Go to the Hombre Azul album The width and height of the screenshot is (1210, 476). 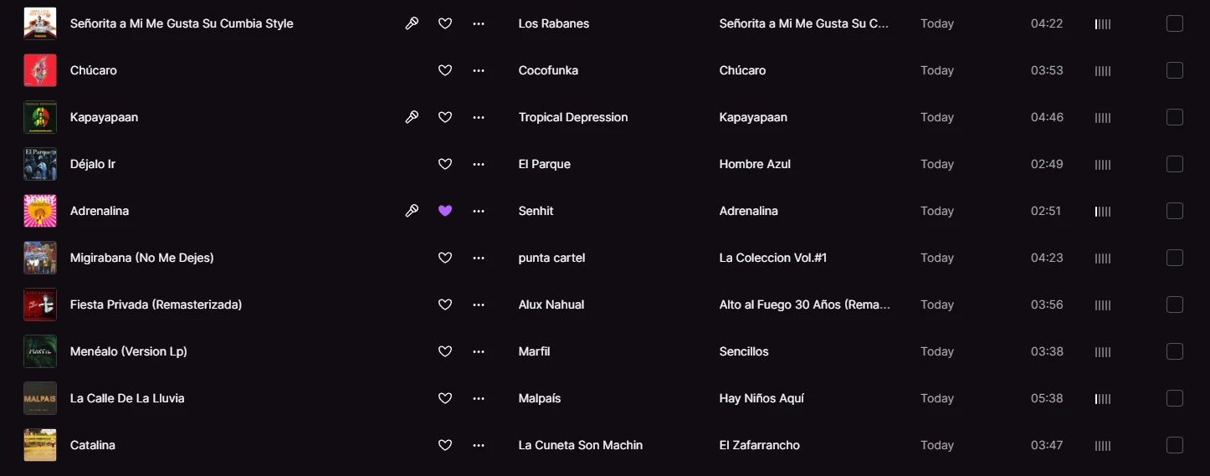755,164
